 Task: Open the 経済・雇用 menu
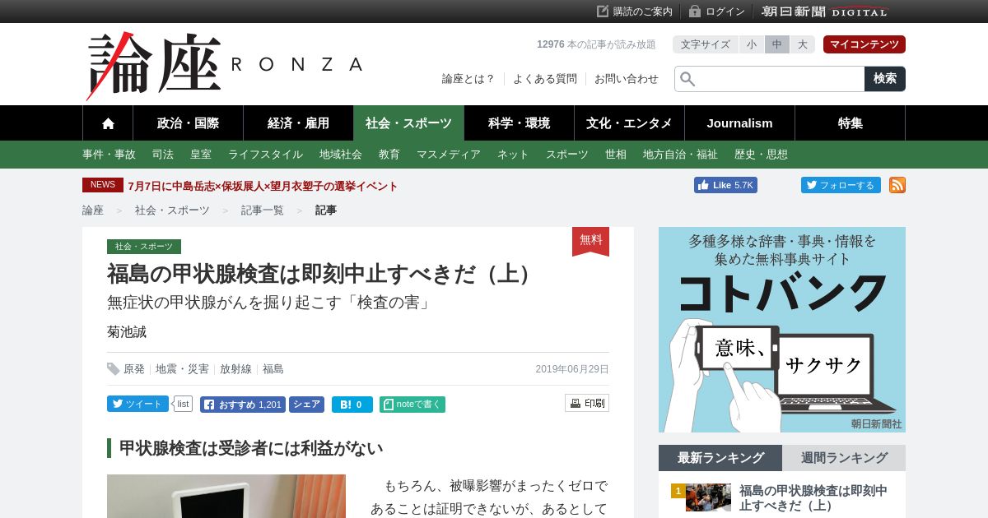298,123
